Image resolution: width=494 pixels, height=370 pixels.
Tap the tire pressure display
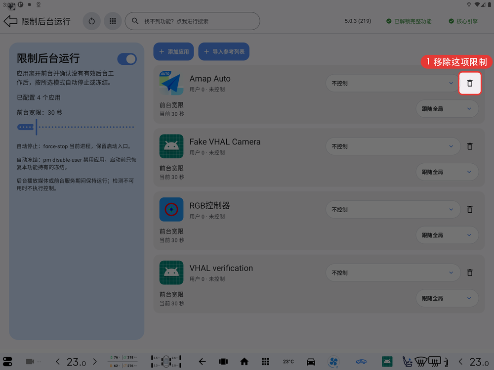166,362
